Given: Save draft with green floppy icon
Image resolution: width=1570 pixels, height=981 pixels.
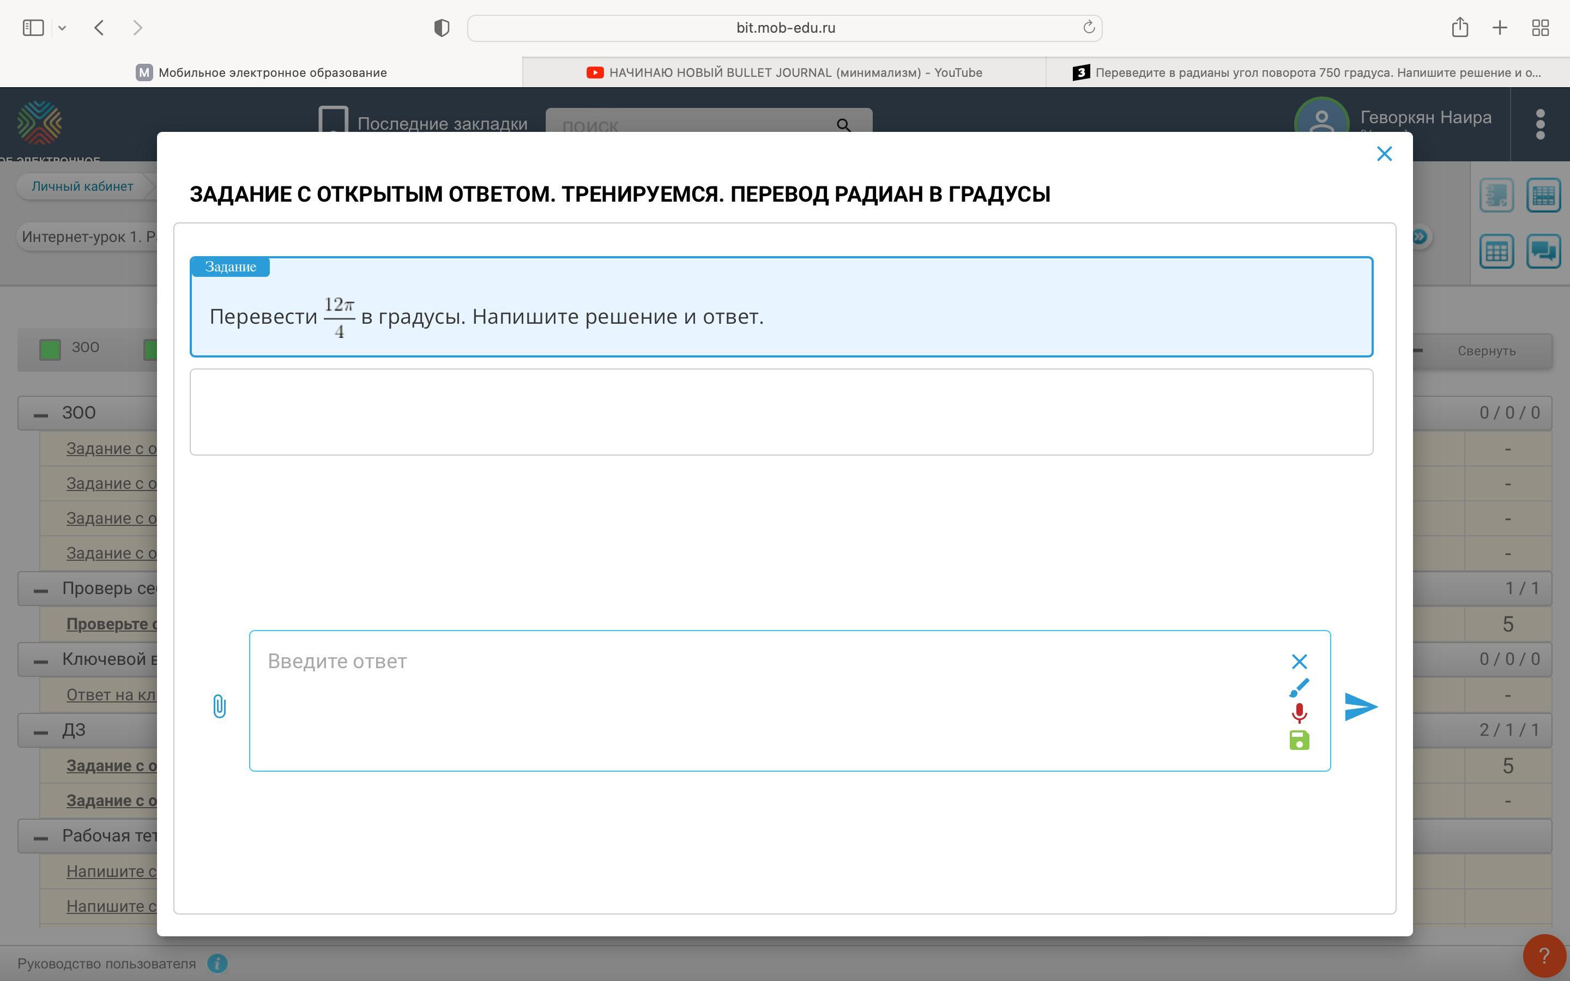Looking at the screenshot, I should coord(1299,740).
